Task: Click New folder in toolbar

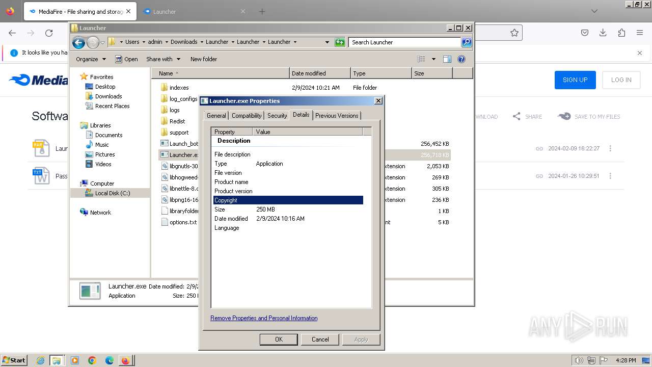Action: tap(204, 59)
